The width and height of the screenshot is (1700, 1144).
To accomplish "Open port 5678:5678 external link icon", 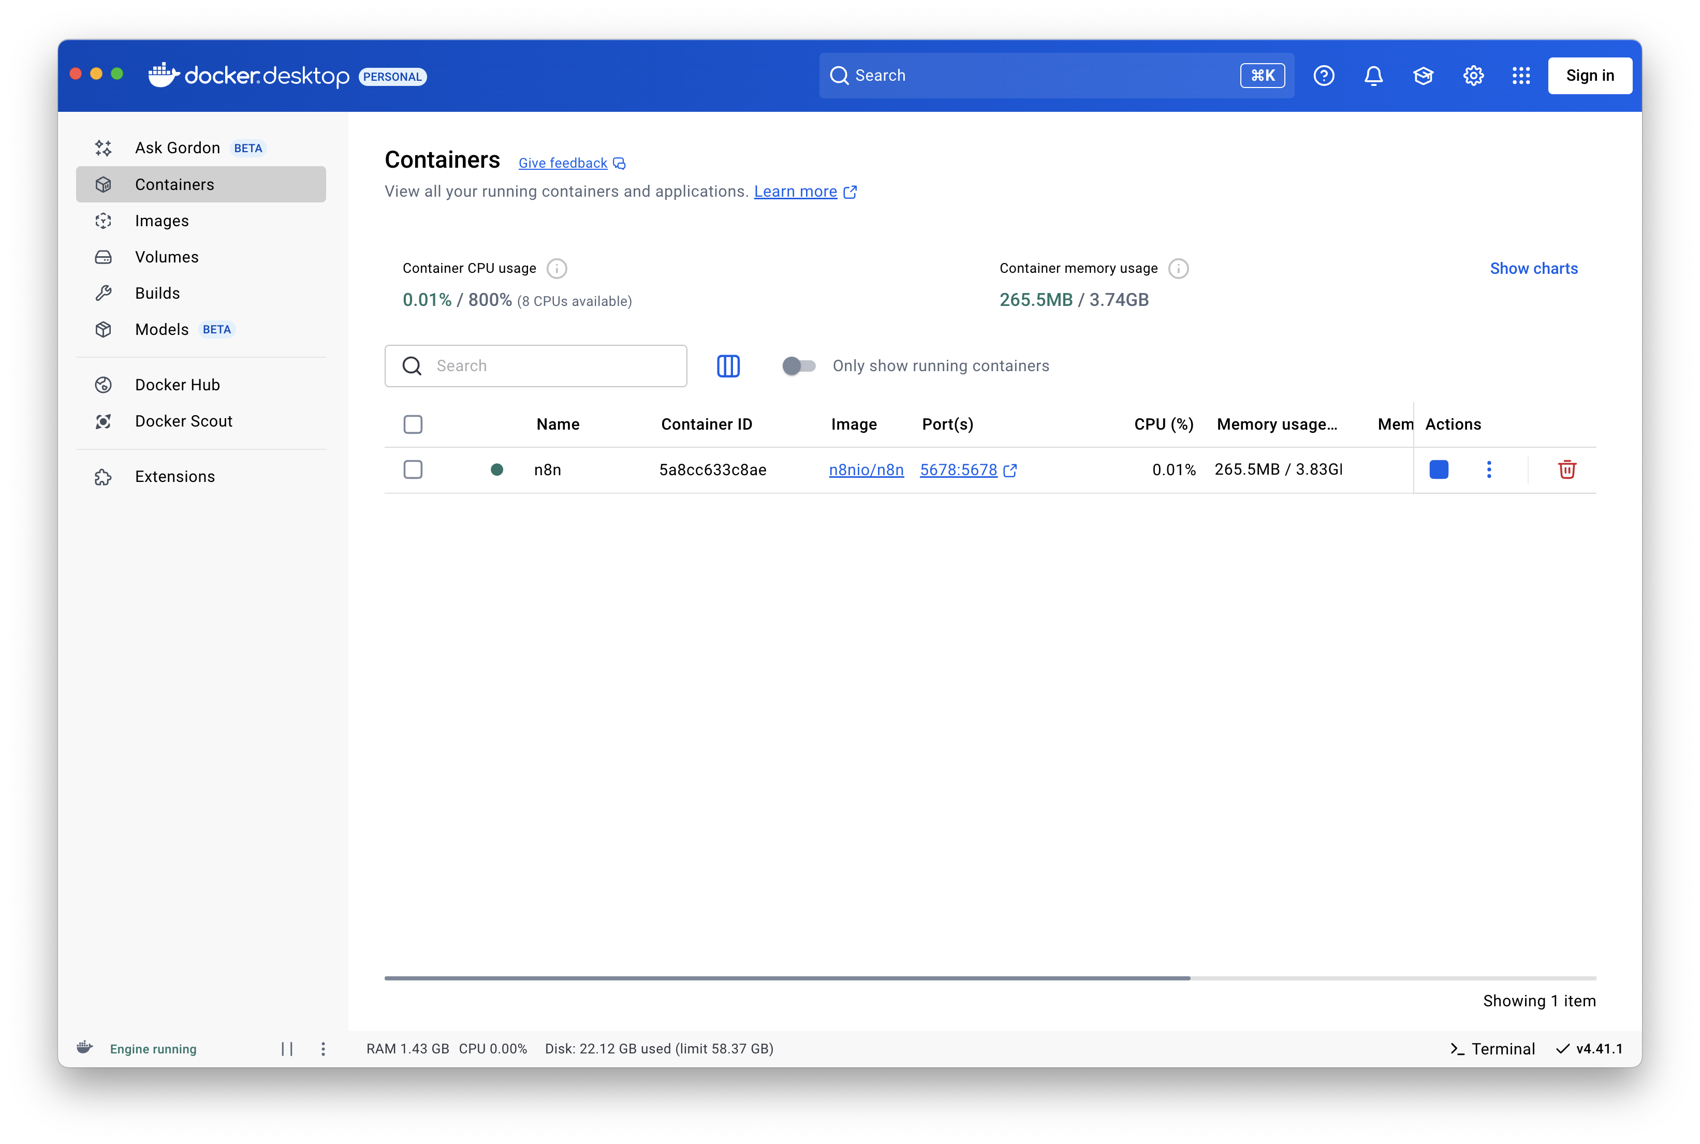I will [1010, 471].
